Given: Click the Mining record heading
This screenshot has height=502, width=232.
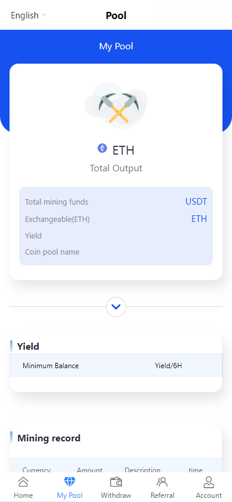Looking at the screenshot, I should click(x=49, y=438).
